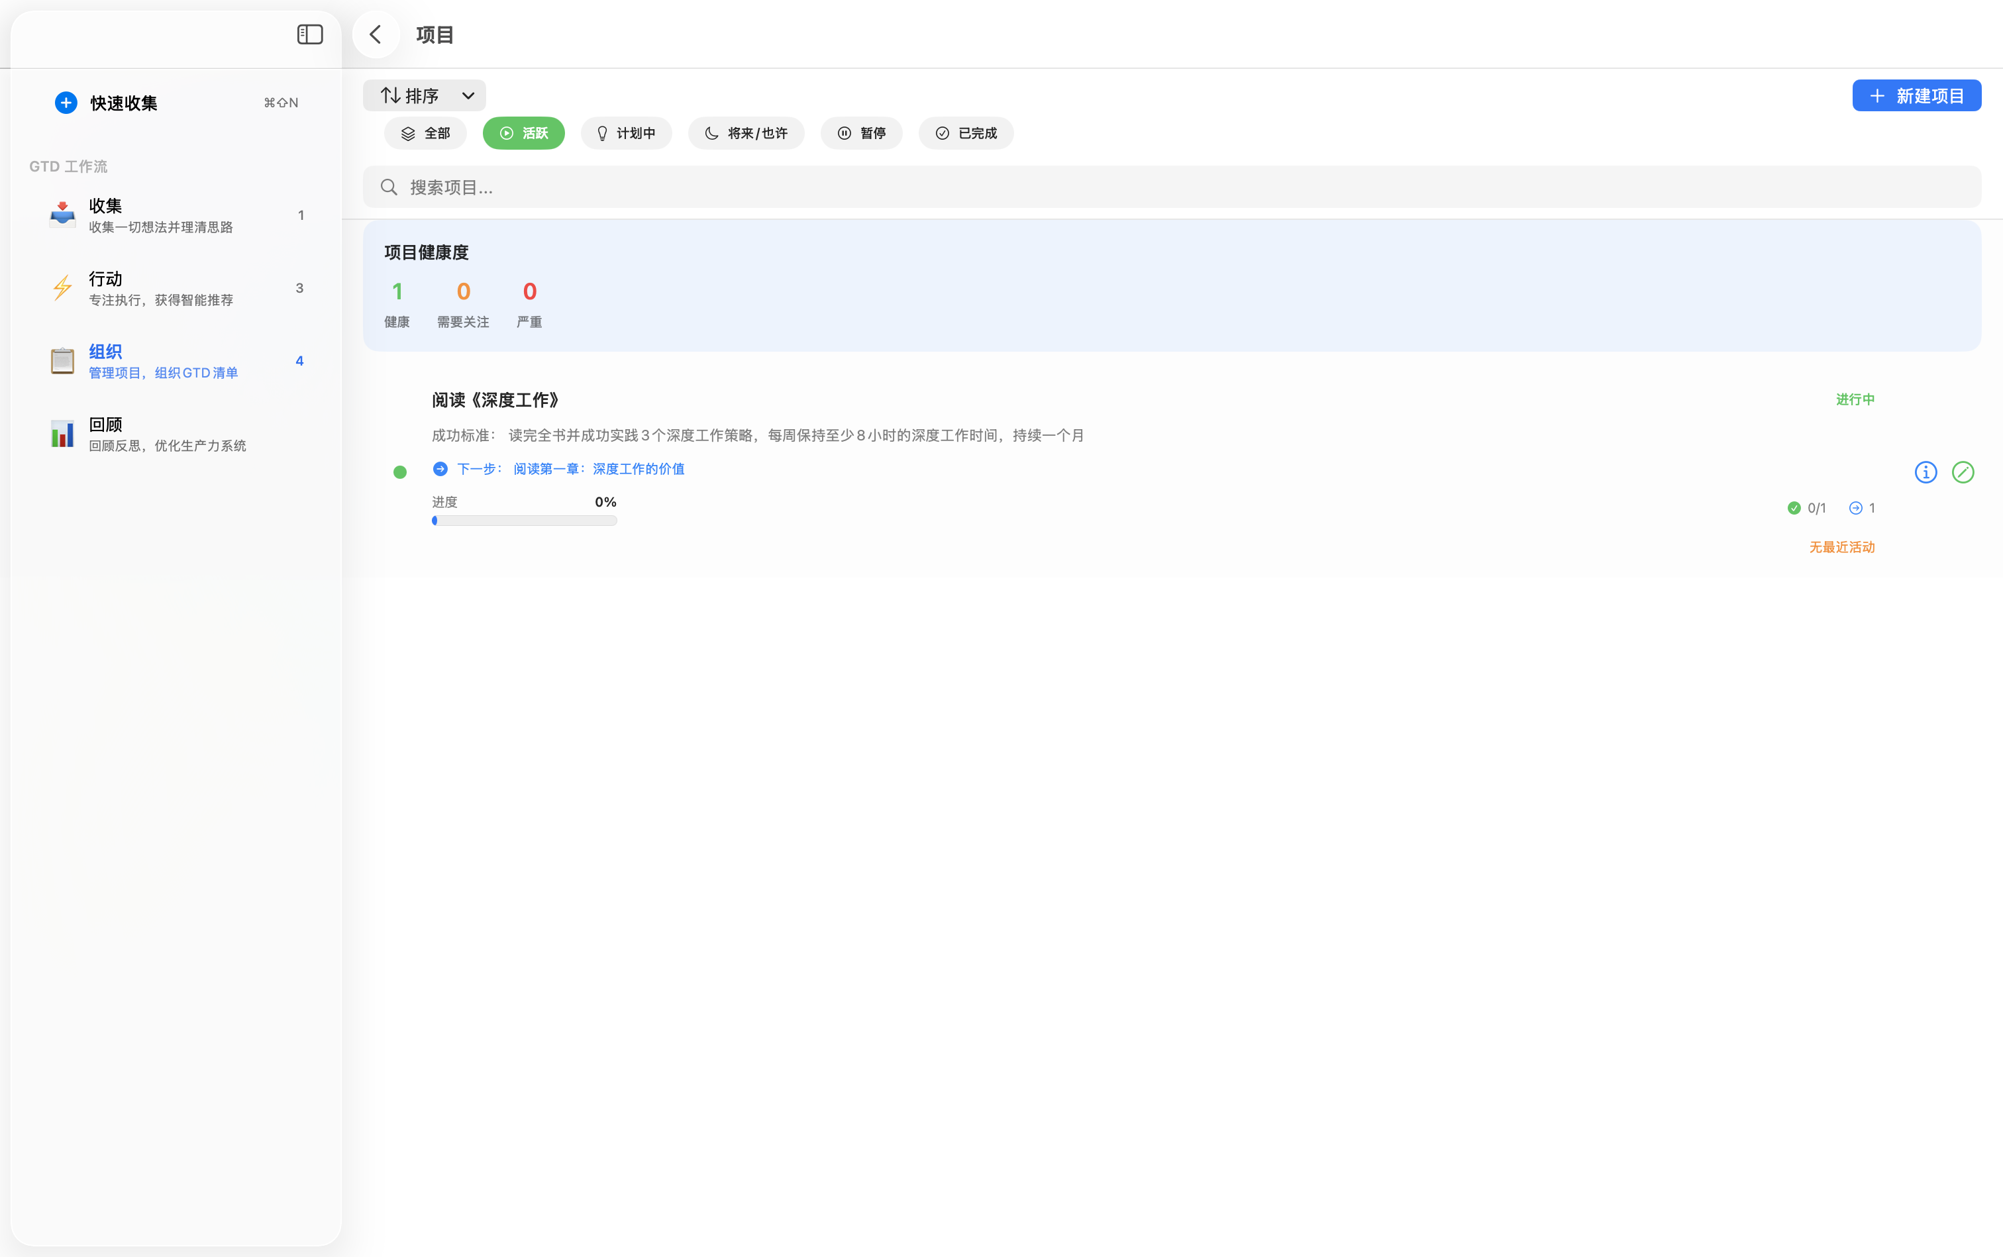The height and width of the screenshot is (1257, 2003).
Task: 点击阅读《深度工作》的进度条
Action: (x=524, y=520)
